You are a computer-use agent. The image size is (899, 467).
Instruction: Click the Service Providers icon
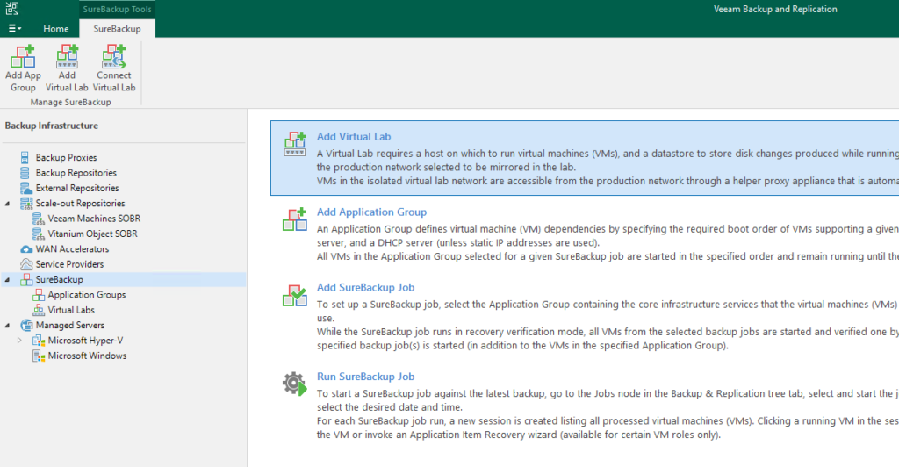[26, 264]
